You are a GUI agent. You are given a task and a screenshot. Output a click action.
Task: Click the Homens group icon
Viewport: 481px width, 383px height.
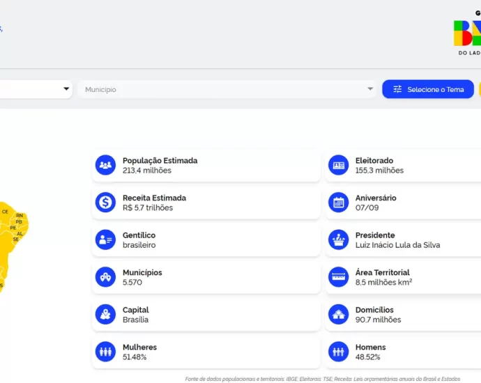pyautogui.click(x=338, y=352)
